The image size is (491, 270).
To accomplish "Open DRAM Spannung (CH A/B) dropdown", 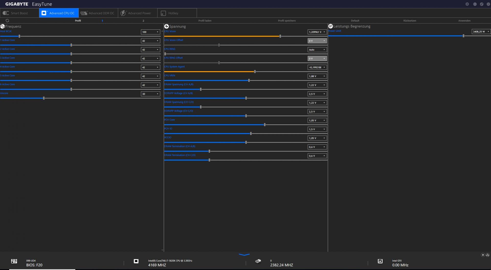I will 317,85.
